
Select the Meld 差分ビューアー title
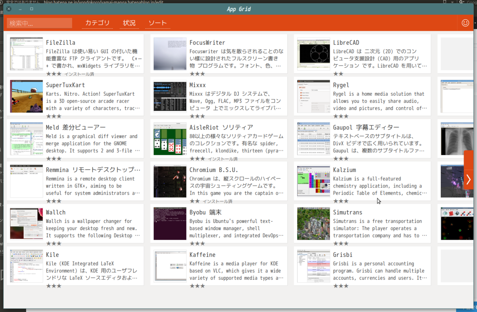[x=76, y=127]
